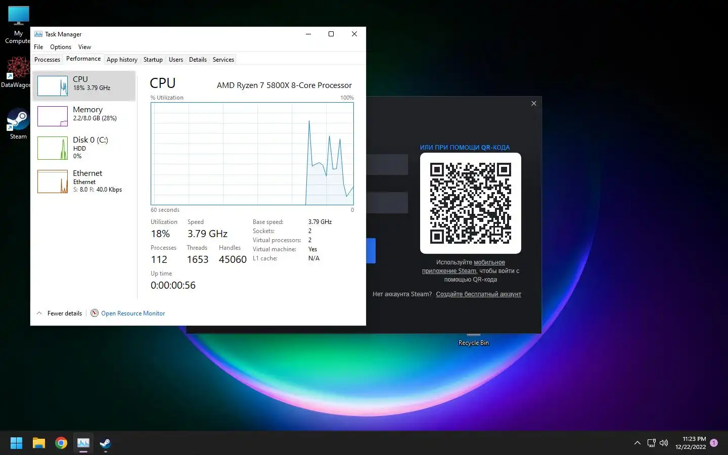This screenshot has width=728, height=455.
Task: Open the Options menu
Action: (61, 47)
